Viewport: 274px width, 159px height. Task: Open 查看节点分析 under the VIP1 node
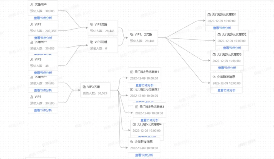[x=43, y=38]
